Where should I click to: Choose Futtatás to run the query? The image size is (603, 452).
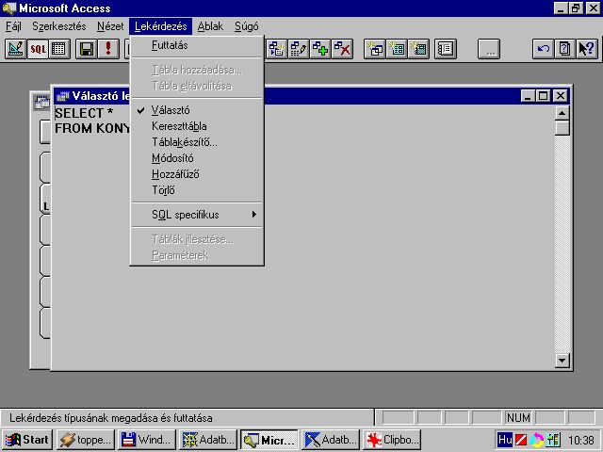click(197, 45)
